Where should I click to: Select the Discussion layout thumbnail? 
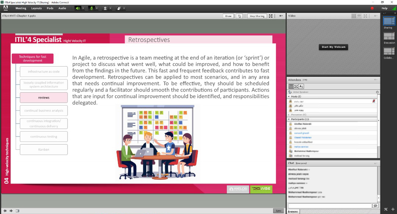[389, 36]
